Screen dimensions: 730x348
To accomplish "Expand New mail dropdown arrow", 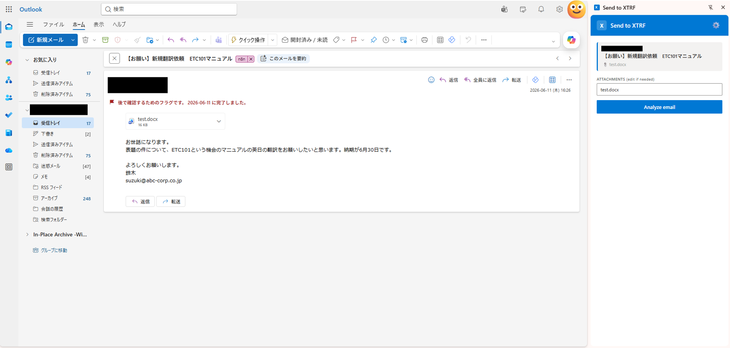I will click(73, 40).
